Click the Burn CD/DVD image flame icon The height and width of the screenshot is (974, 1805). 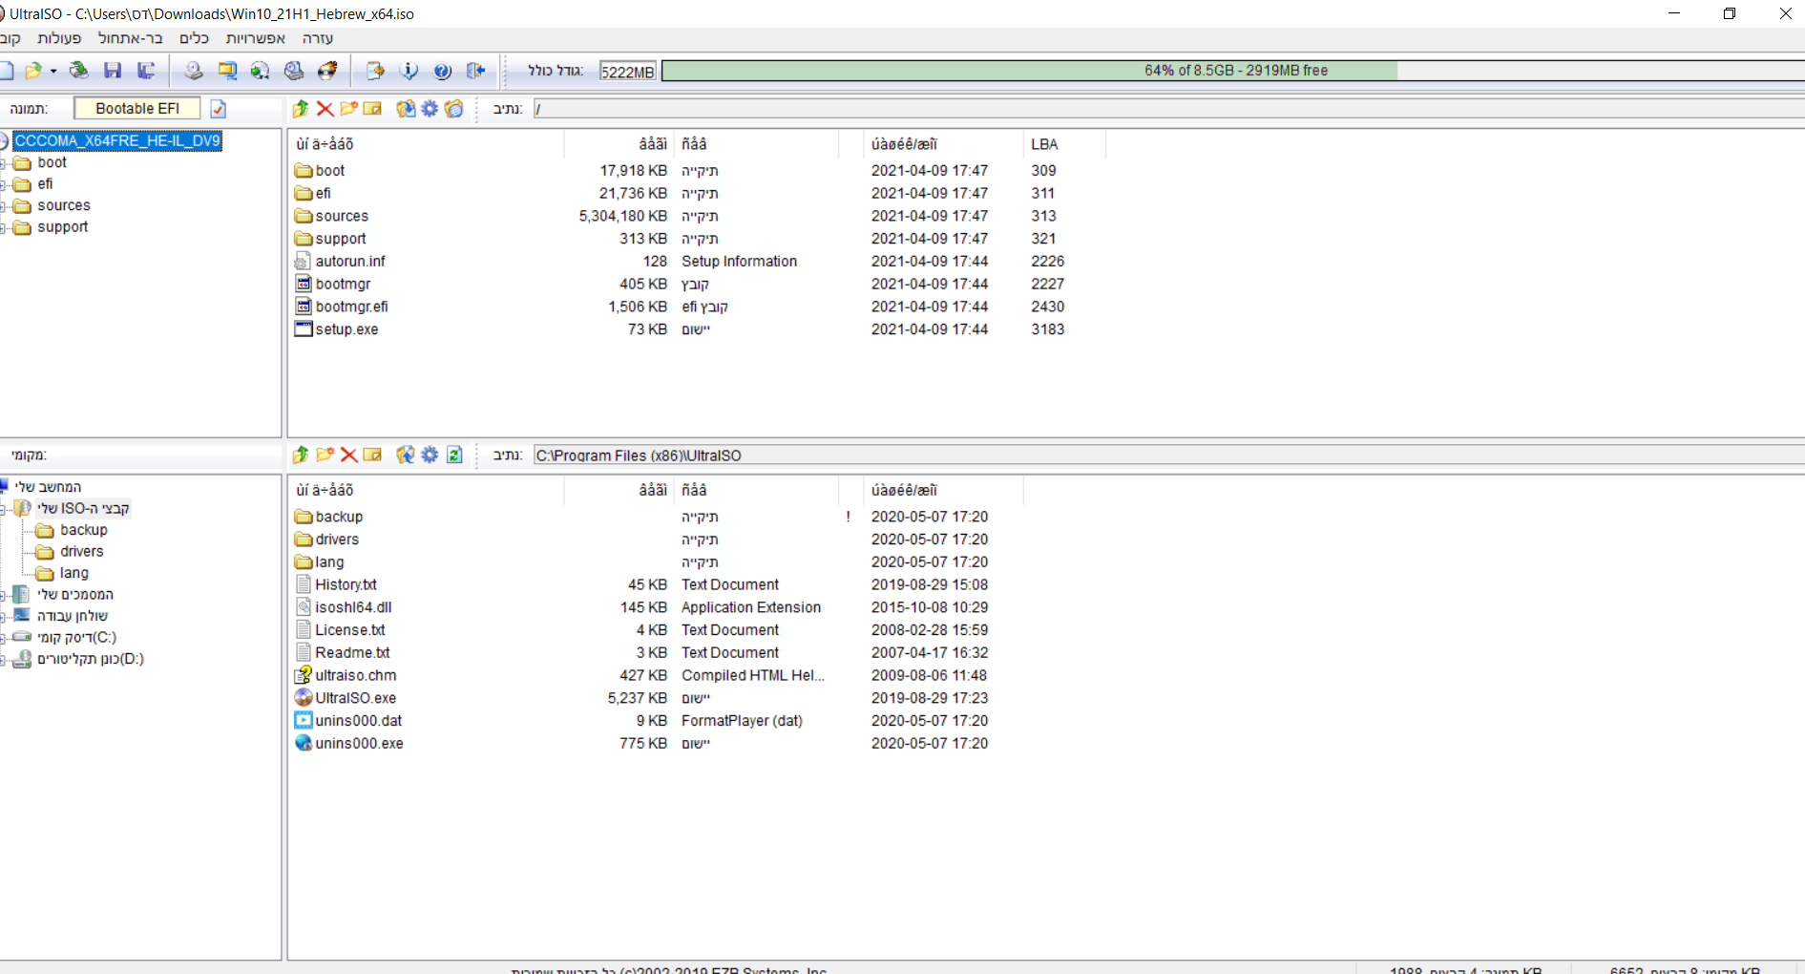327,71
